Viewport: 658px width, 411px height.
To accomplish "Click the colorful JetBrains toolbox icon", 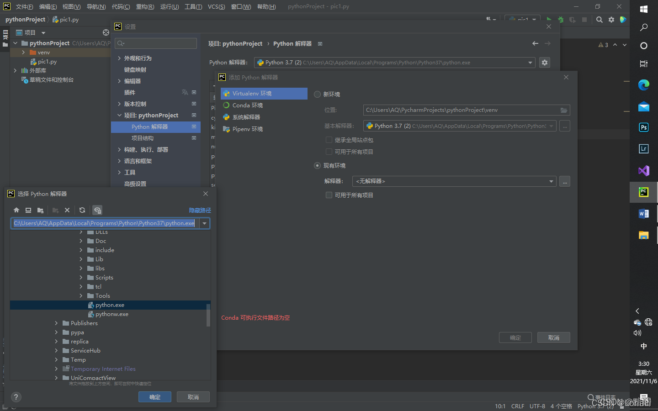I will point(623,20).
